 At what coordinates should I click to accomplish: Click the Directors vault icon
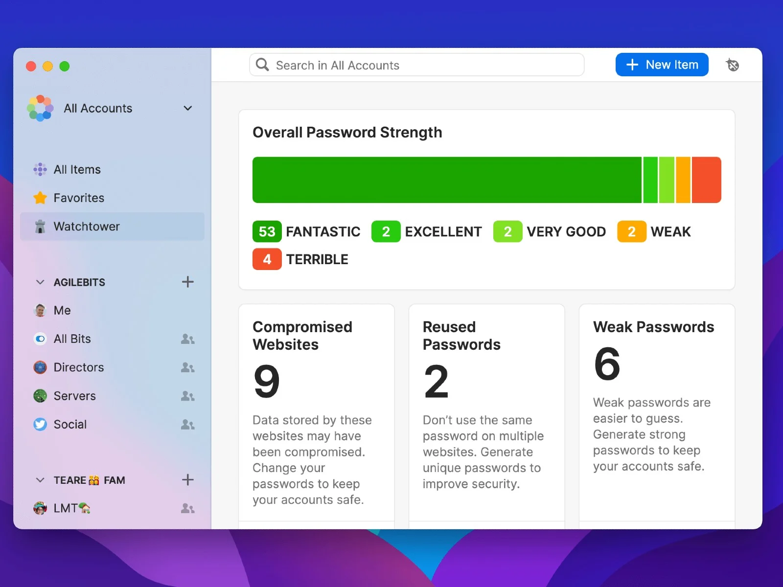tap(40, 367)
